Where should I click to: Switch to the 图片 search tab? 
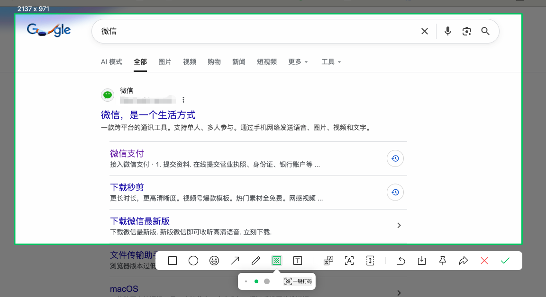coord(165,62)
